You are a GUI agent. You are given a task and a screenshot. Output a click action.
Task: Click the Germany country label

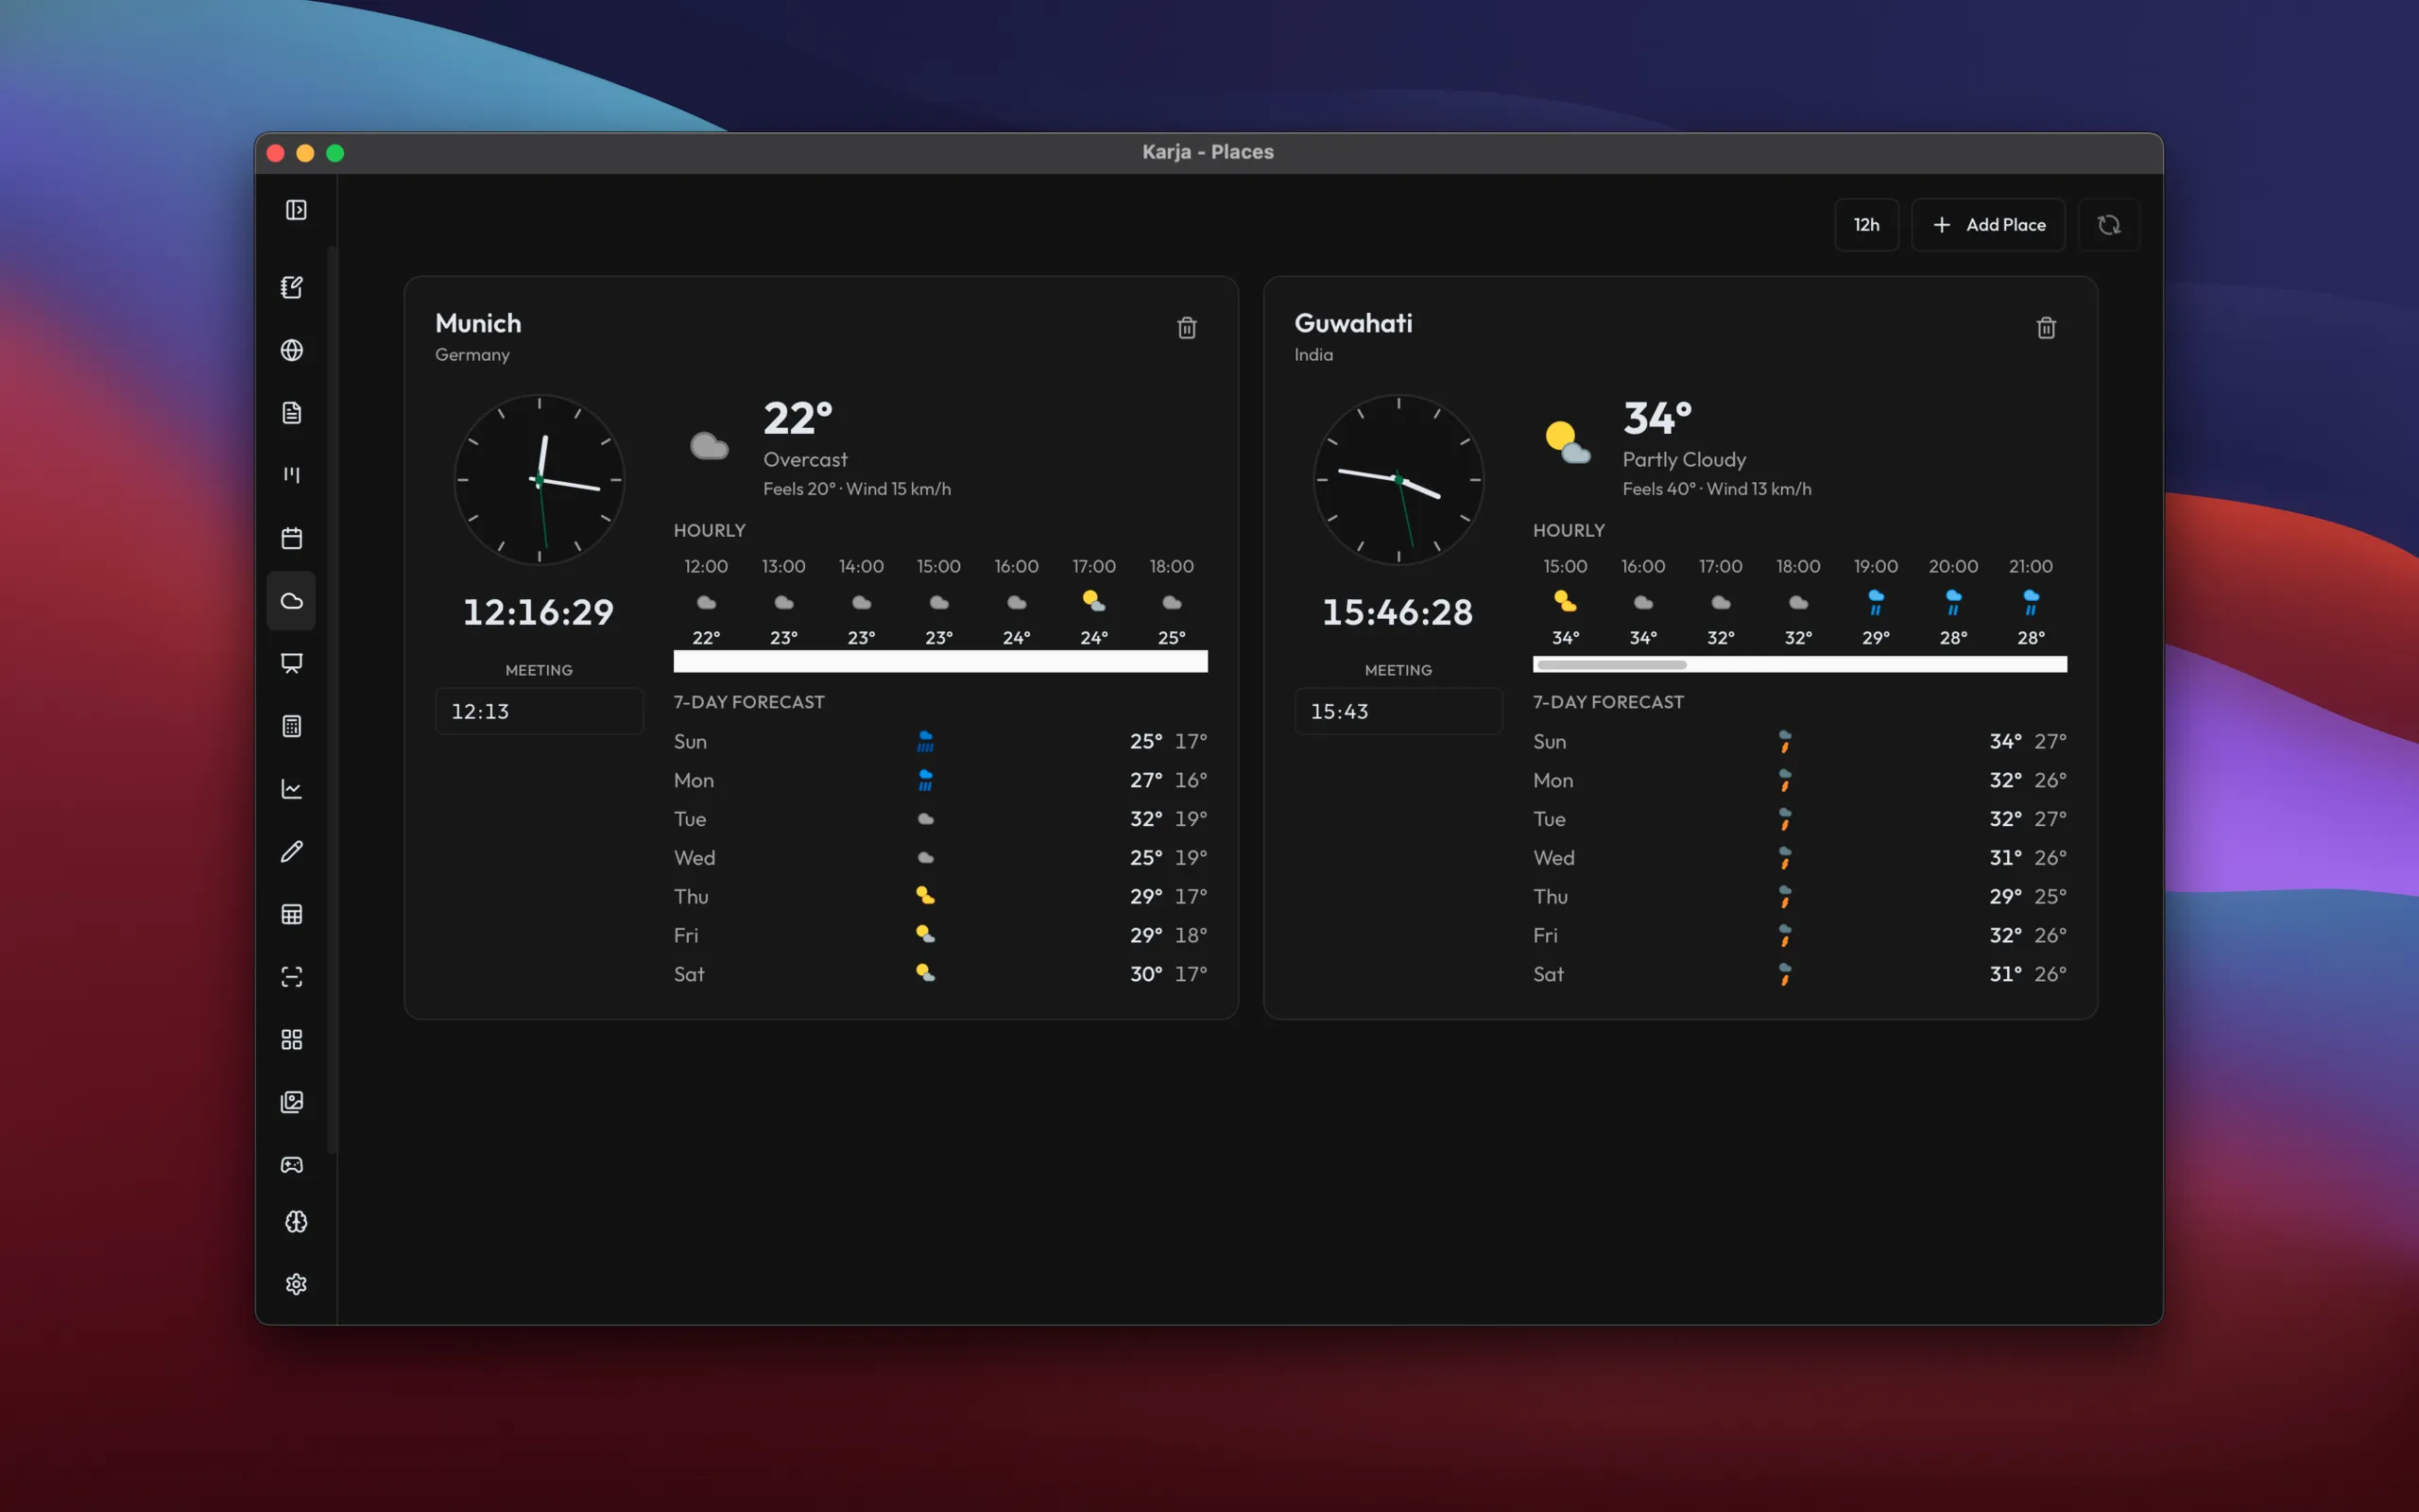tap(472, 355)
